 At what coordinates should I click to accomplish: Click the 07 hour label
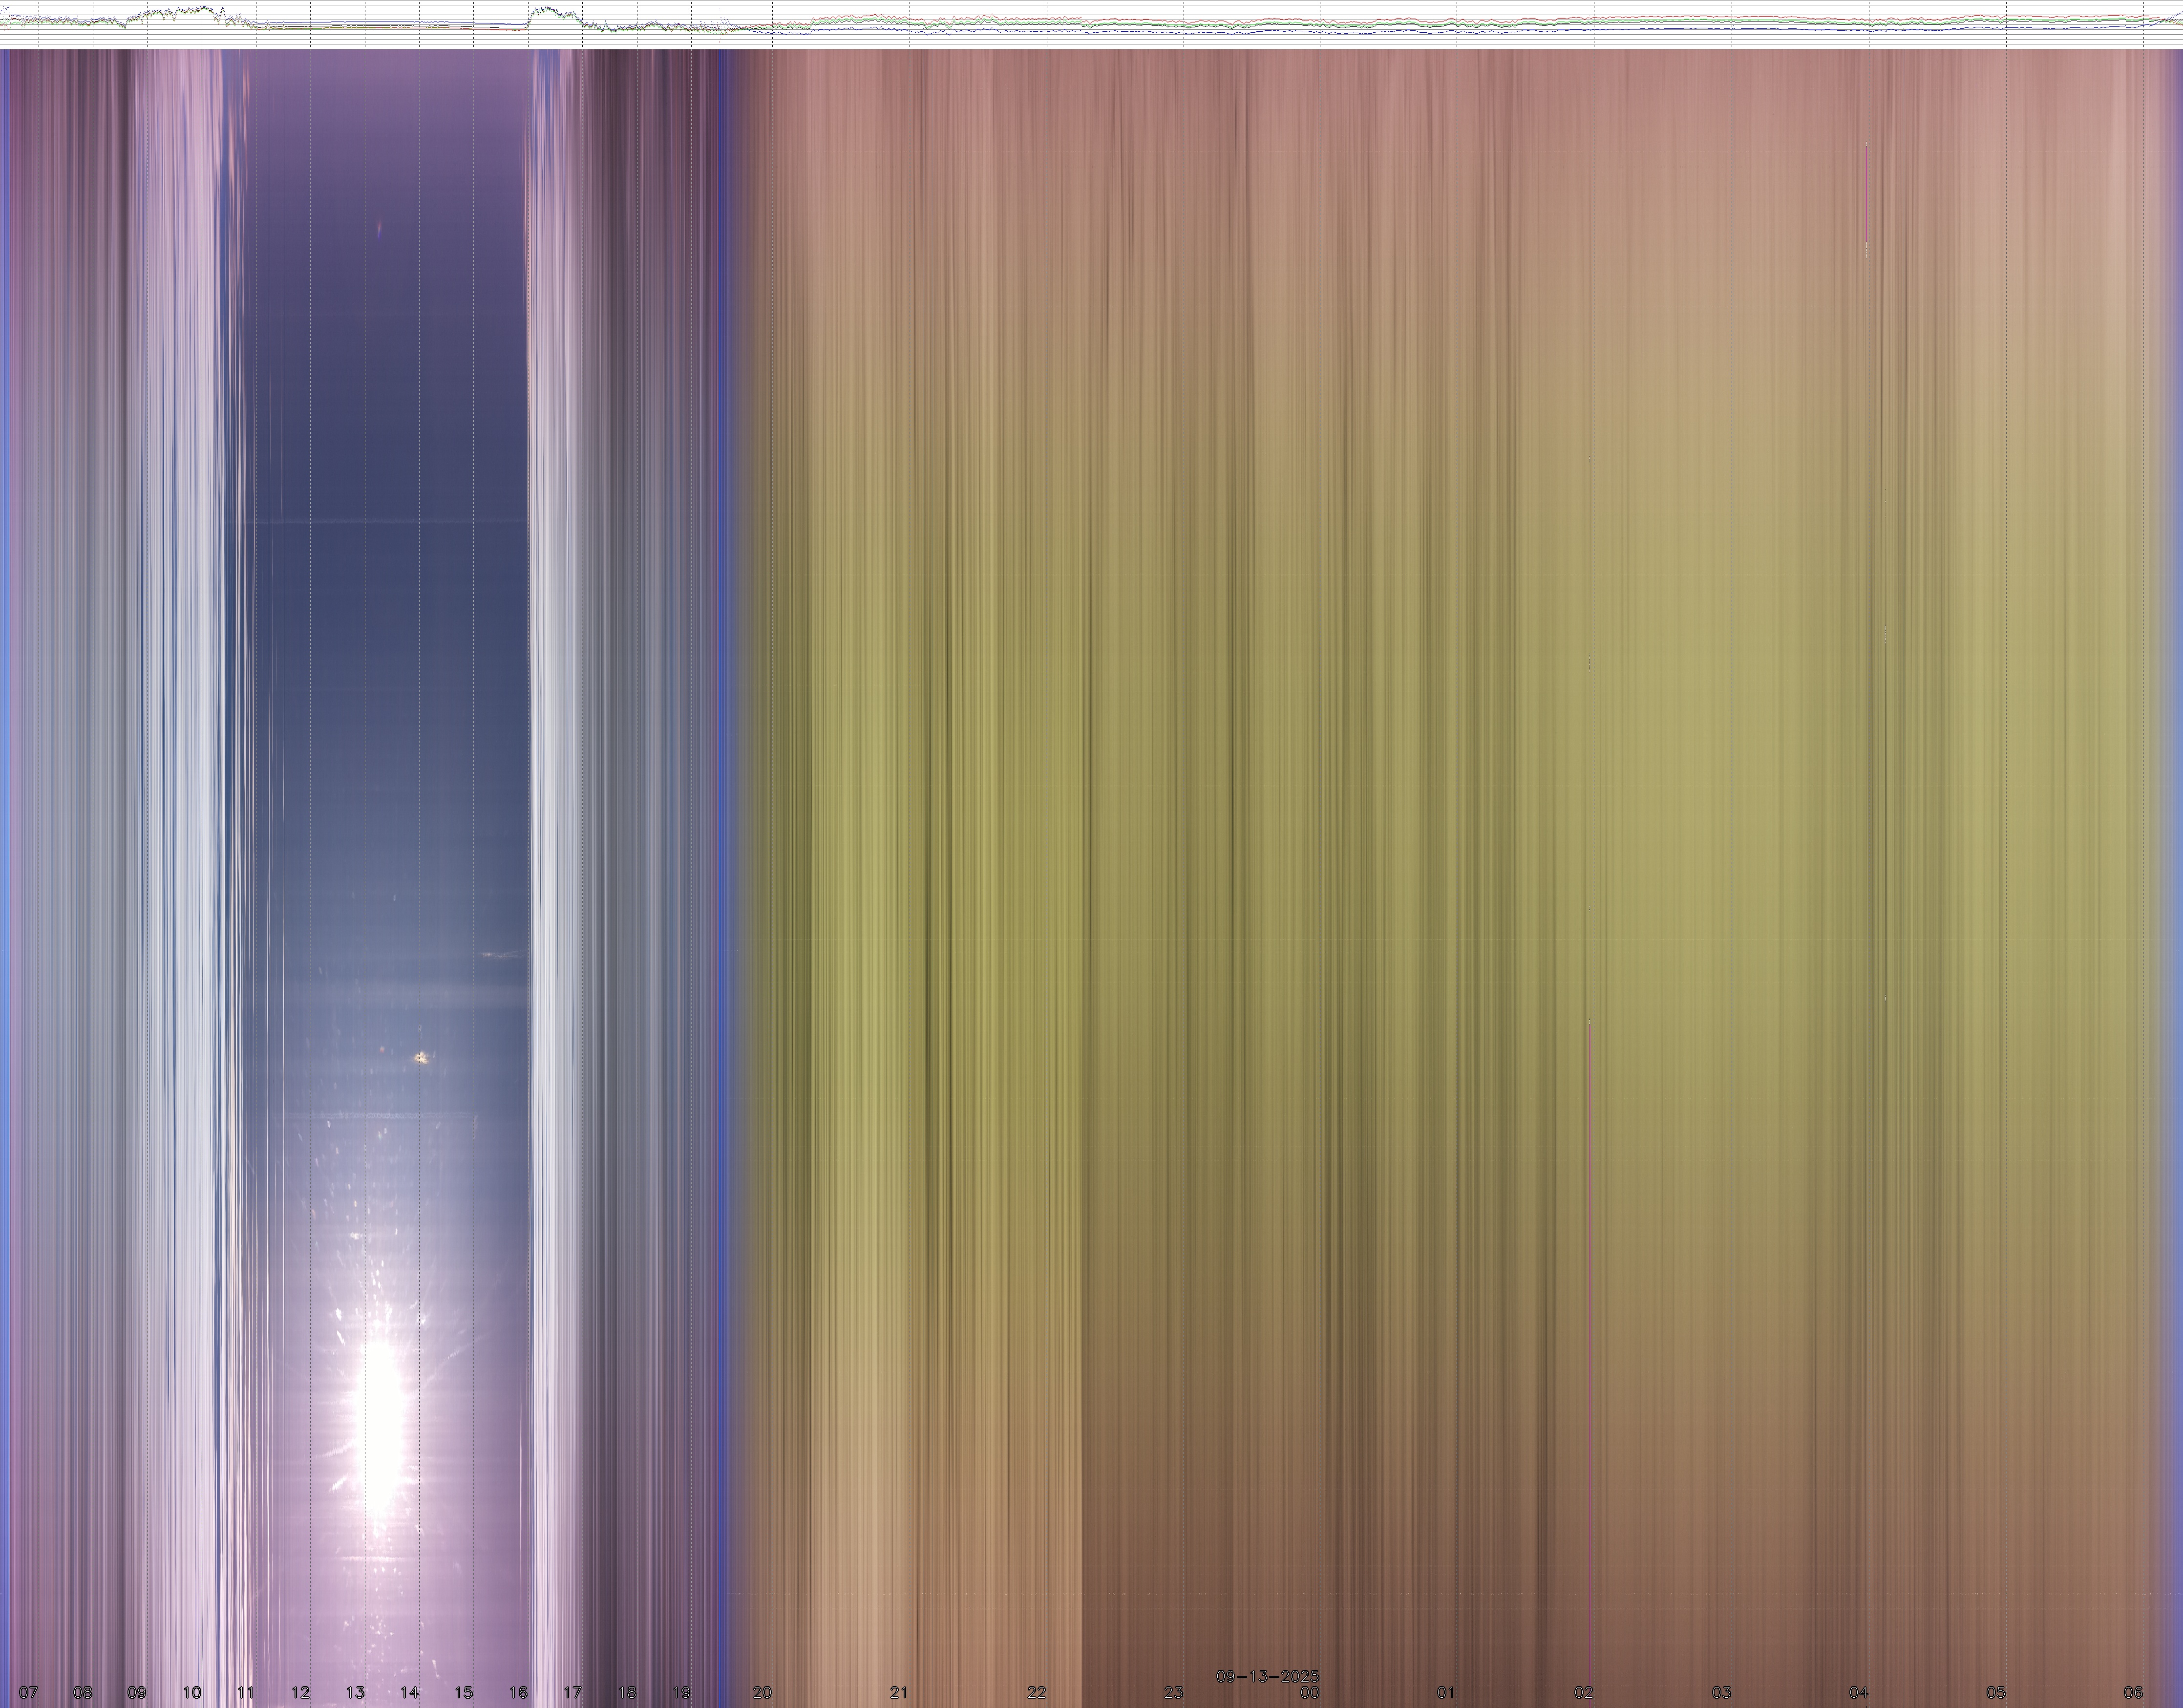click(x=28, y=1693)
